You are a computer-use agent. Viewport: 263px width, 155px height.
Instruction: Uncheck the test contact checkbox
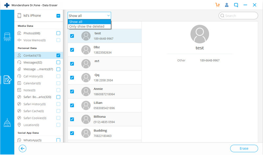(x=72, y=36)
